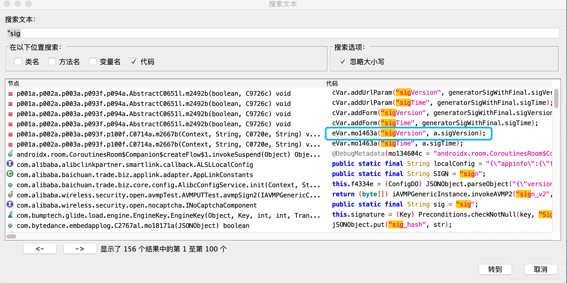The height and width of the screenshot is (283, 567).
Task: Select node AVMPUTTest.avmpSign2
Action: pyautogui.click(x=168, y=195)
